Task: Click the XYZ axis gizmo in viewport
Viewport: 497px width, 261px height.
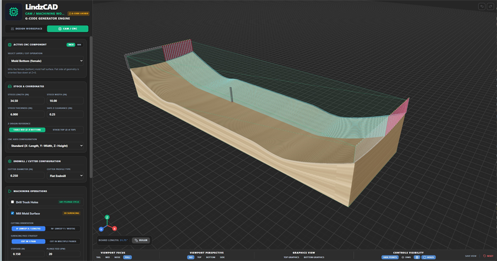Action: click(108, 224)
